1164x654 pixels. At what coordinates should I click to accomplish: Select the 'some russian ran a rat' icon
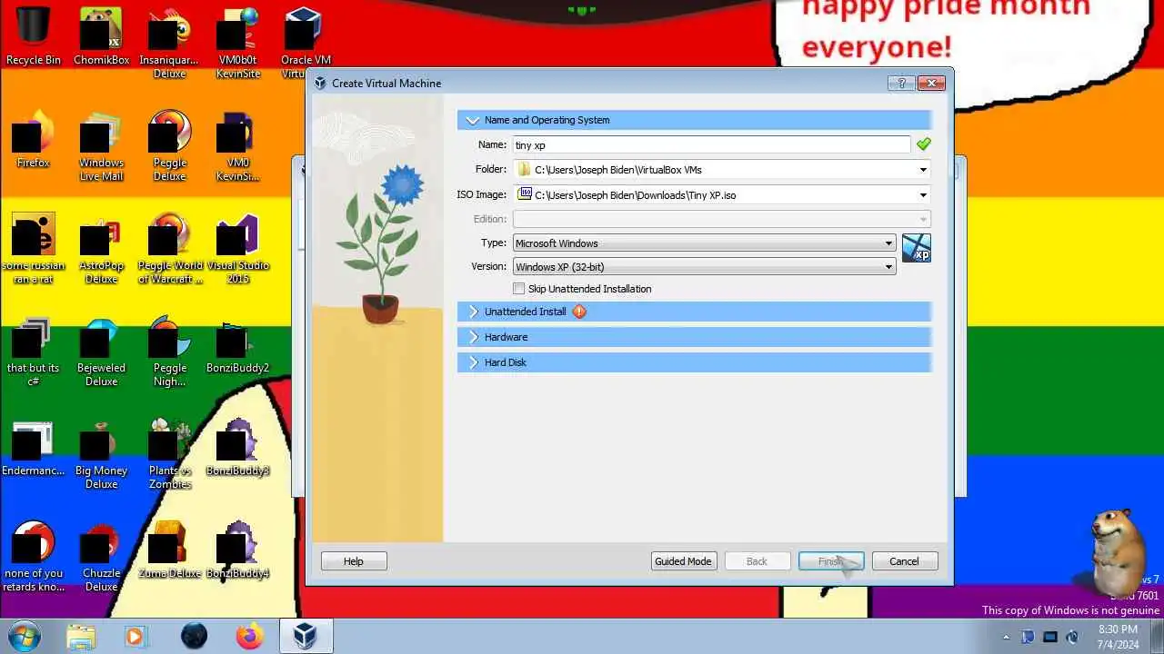coord(33,248)
